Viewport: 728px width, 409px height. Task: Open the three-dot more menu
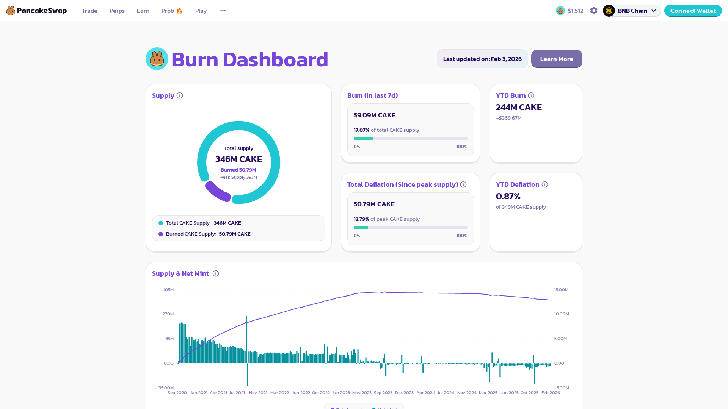pos(223,11)
